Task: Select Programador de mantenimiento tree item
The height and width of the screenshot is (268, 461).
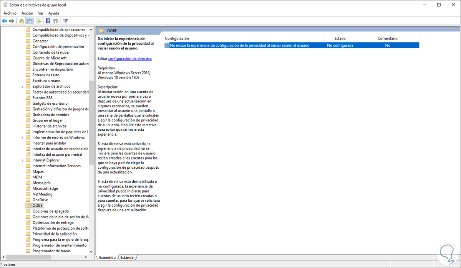Action: pos(60,245)
